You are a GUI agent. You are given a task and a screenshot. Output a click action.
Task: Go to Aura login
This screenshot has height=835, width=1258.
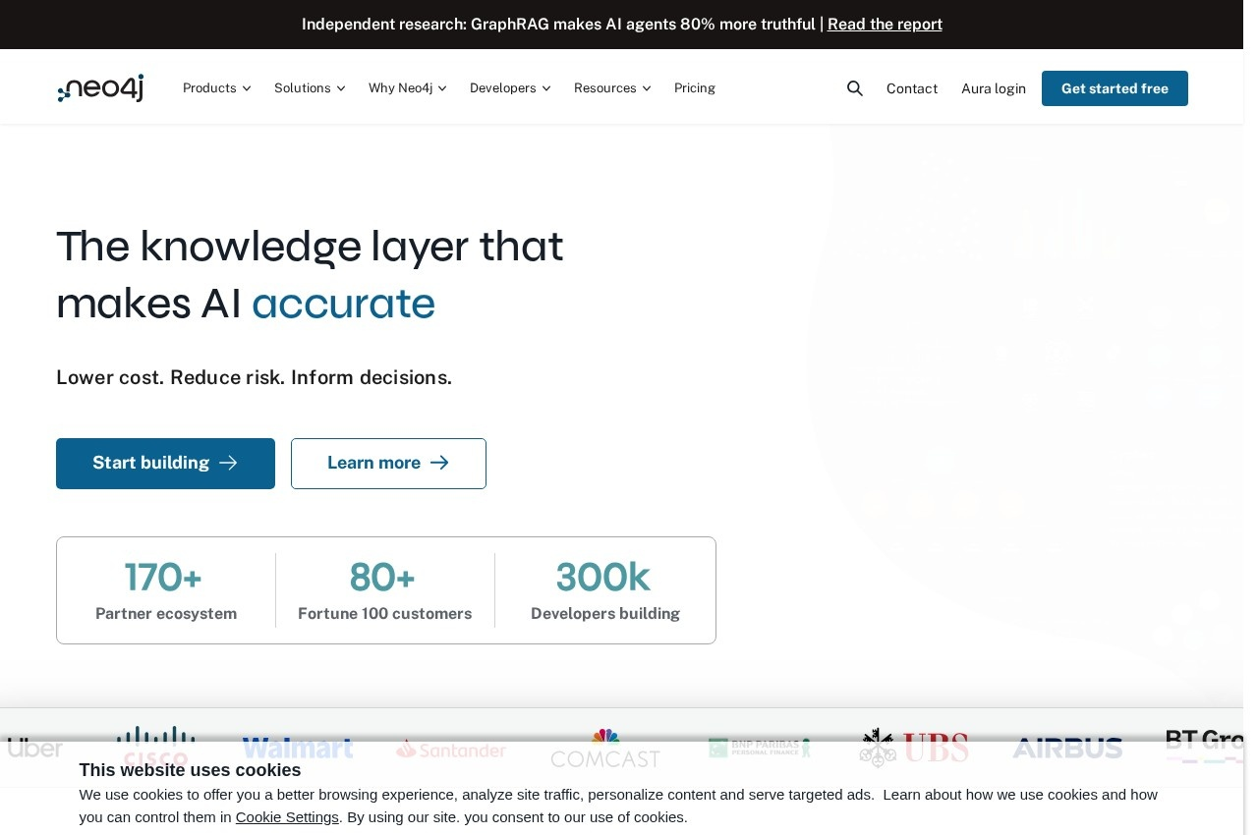[x=994, y=88]
